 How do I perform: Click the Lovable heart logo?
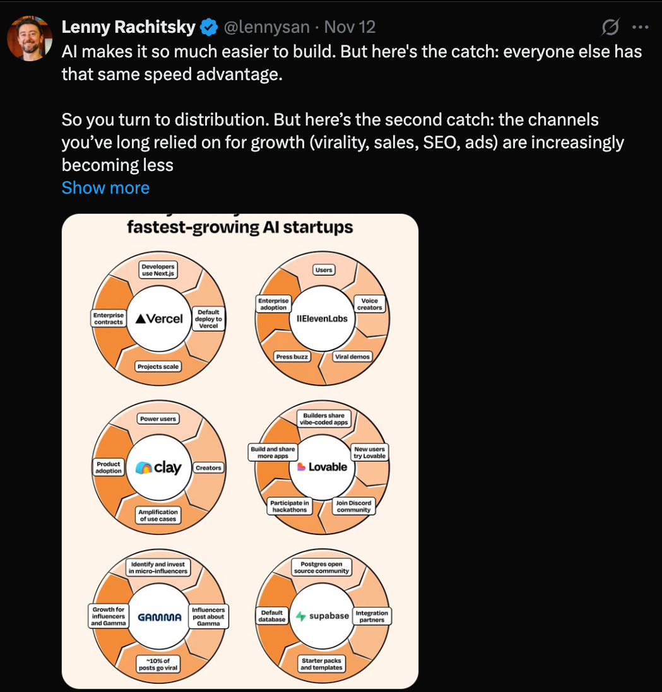pos(302,467)
